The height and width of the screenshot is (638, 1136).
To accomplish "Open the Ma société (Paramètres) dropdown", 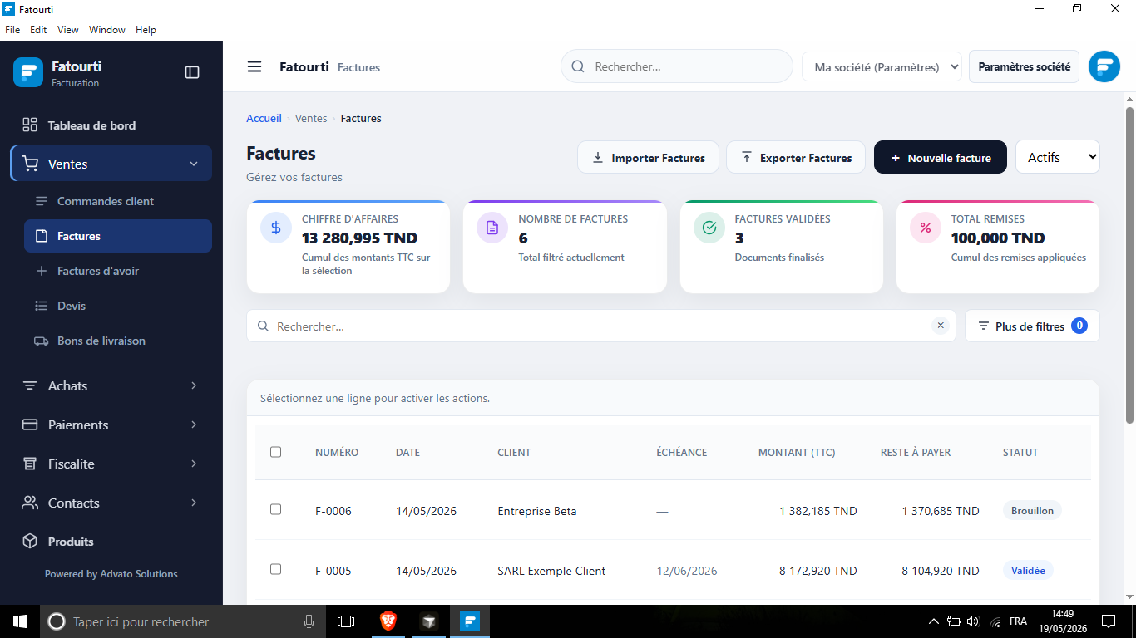I will [882, 67].
